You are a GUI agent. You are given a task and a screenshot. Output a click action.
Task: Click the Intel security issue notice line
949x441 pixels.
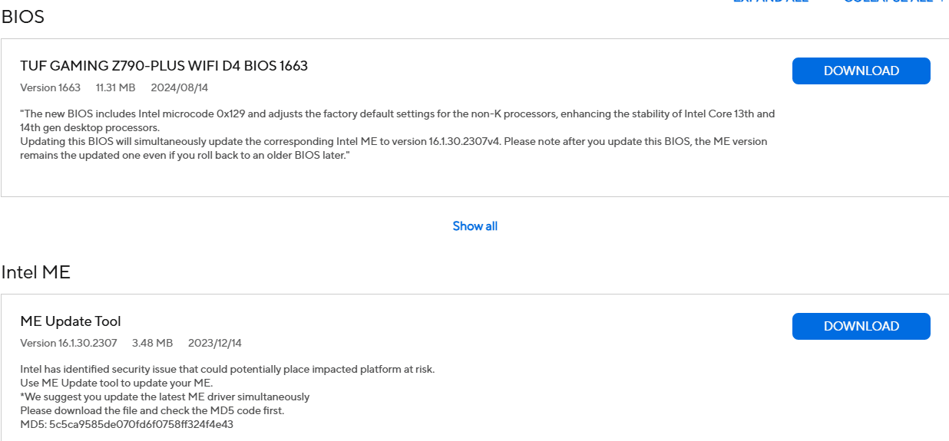227,369
